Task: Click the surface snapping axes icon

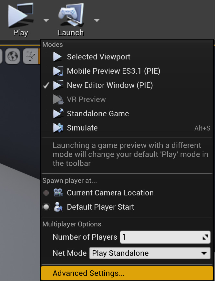Action: (30, 56)
